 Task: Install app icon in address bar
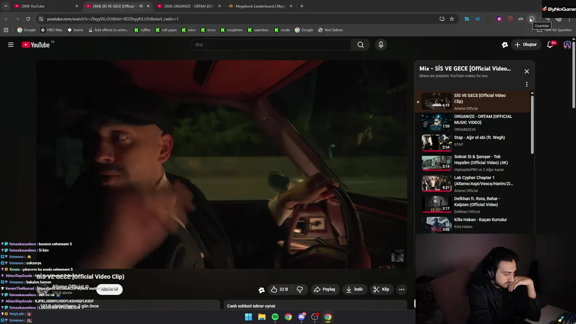point(442,19)
